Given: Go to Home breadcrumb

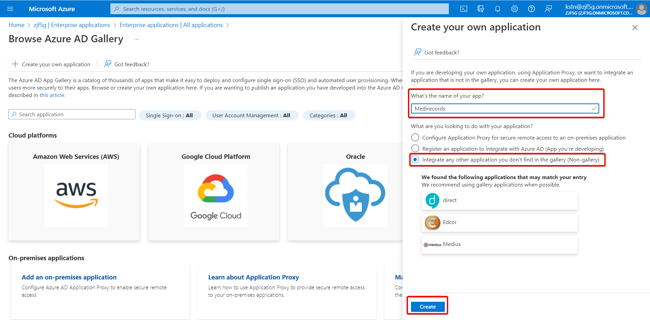Looking at the screenshot, I should (16, 25).
